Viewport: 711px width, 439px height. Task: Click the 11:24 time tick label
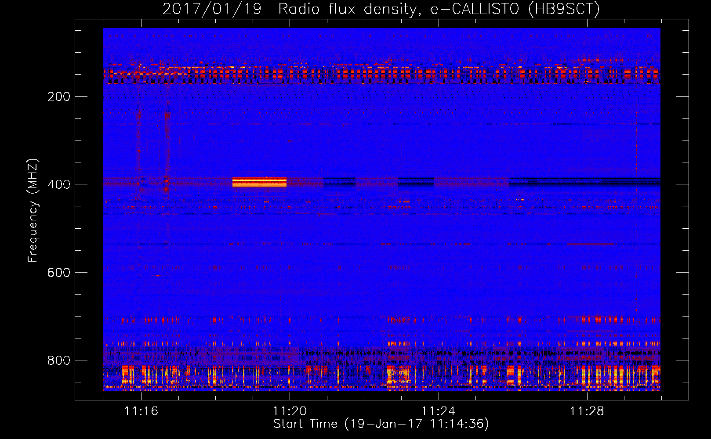(x=439, y=411)
